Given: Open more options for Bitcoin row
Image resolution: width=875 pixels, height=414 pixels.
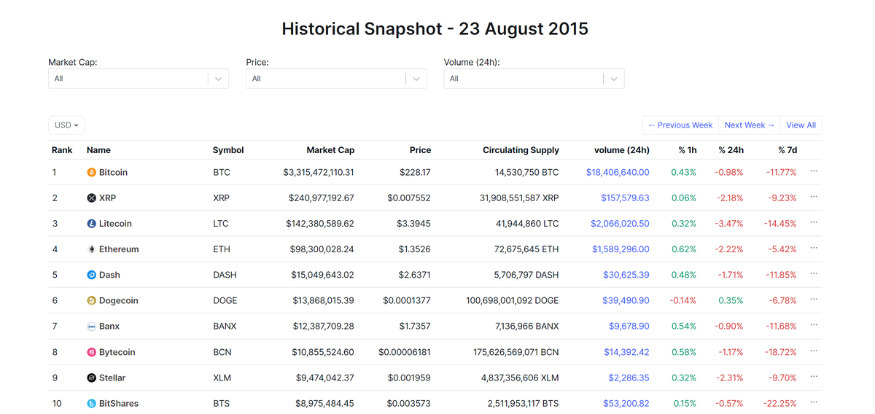Looking at the screenshot, I should tap(814, 171).
